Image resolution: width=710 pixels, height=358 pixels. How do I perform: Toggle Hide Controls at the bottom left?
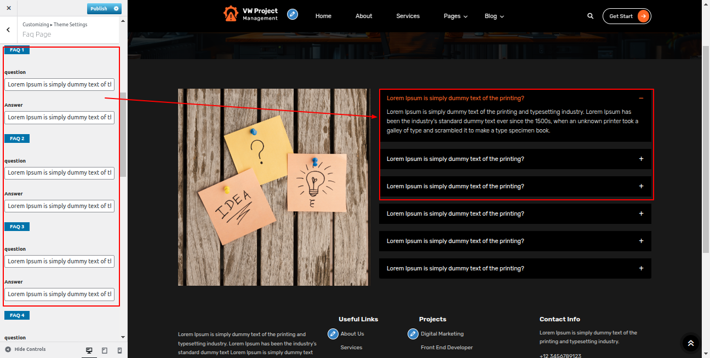coord(25,349)
